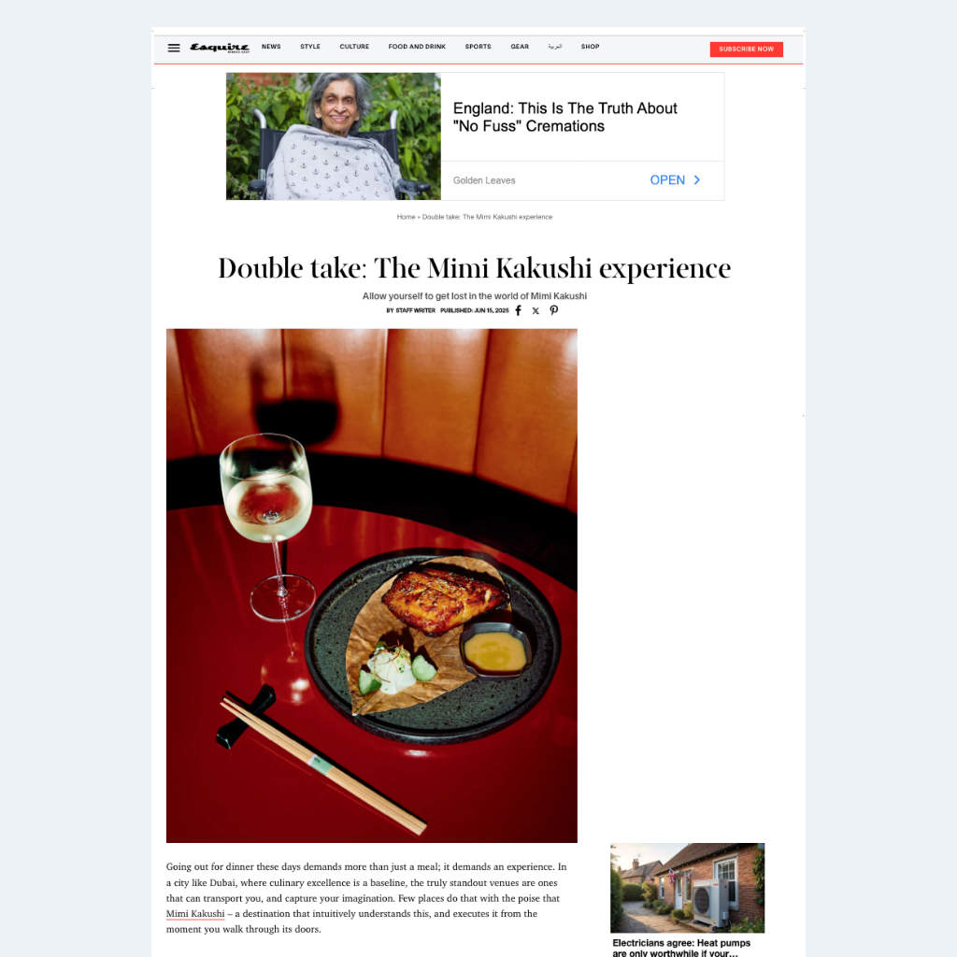957x957 pixels.
Task: Open the Style menu item
Action: pyautogui.click(x=310, y=47)
